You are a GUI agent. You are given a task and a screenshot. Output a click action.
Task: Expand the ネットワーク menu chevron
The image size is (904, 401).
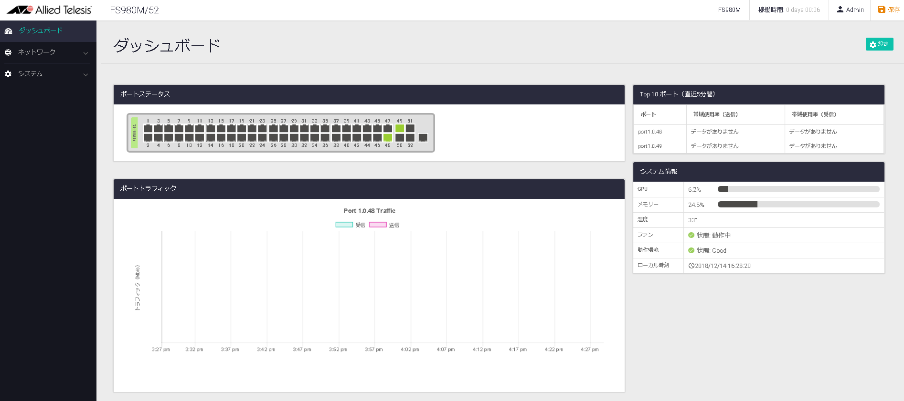click(x=86, y=53)
